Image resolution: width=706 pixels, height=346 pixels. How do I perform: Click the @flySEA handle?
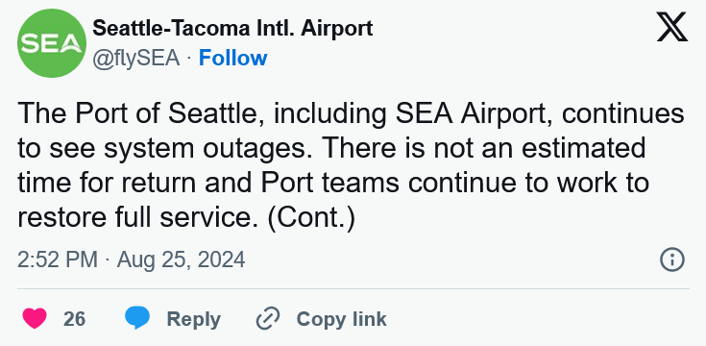coord(136,59)
